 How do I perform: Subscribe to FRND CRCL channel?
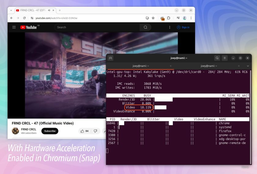coord(50,131)
